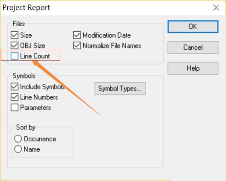Turn off Include Symbols checkbox
The width and height of the screenshot is (226, 181).
point(14,87)
